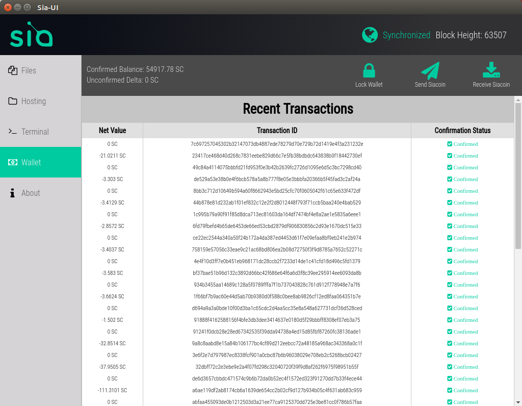Click the Wallet money icon
The width and height of the screenshot is (522, 406).
(x=13, y=162)
